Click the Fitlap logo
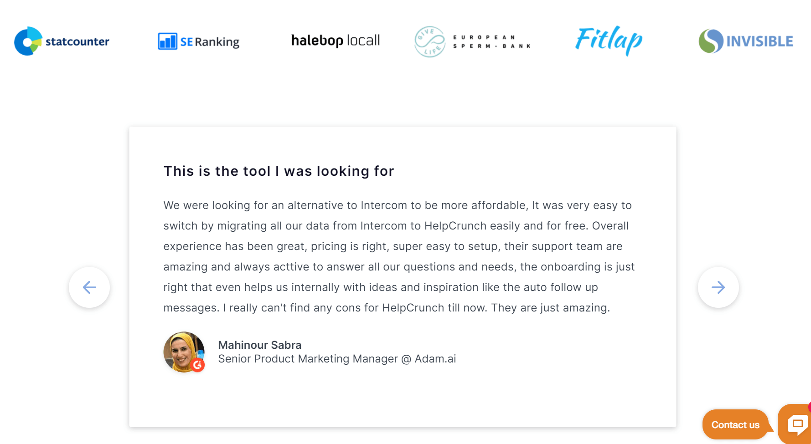The height and width of the screenshot is (444, 811). (609, 41)
